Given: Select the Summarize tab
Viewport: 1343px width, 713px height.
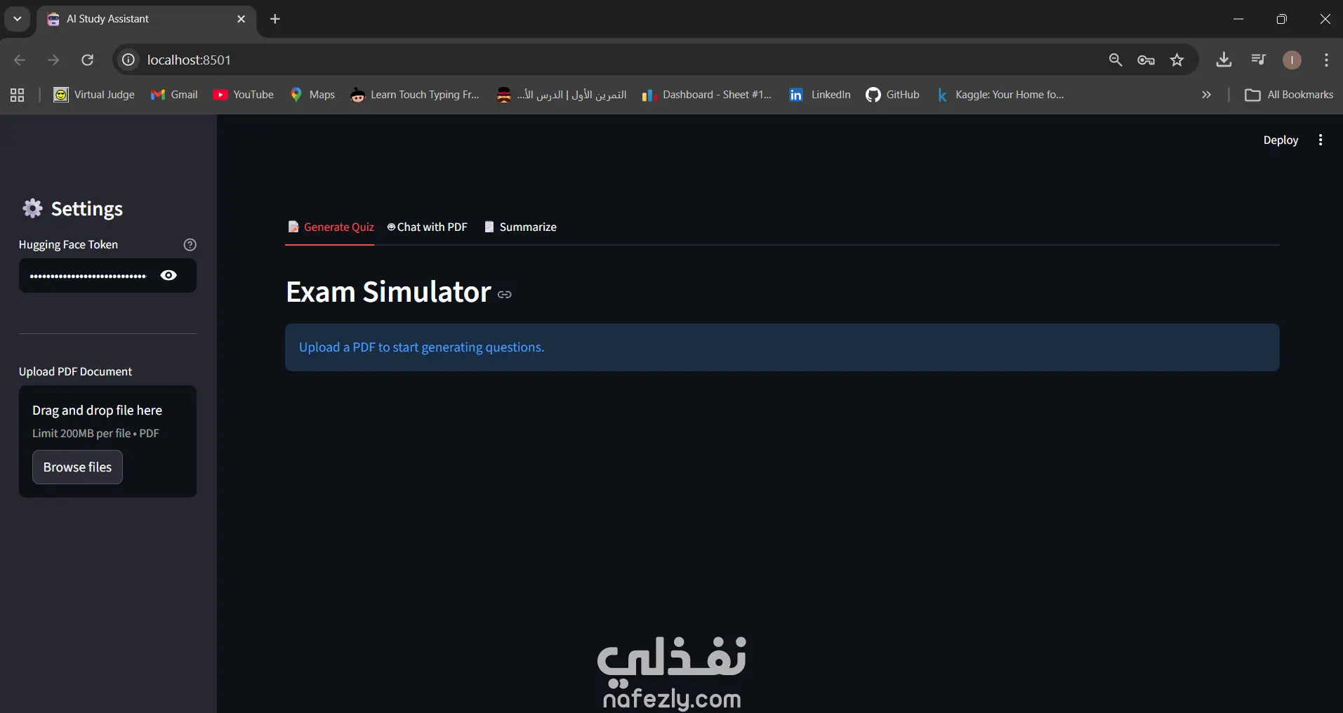Looking at the screenshot, I should pos(520,227).
